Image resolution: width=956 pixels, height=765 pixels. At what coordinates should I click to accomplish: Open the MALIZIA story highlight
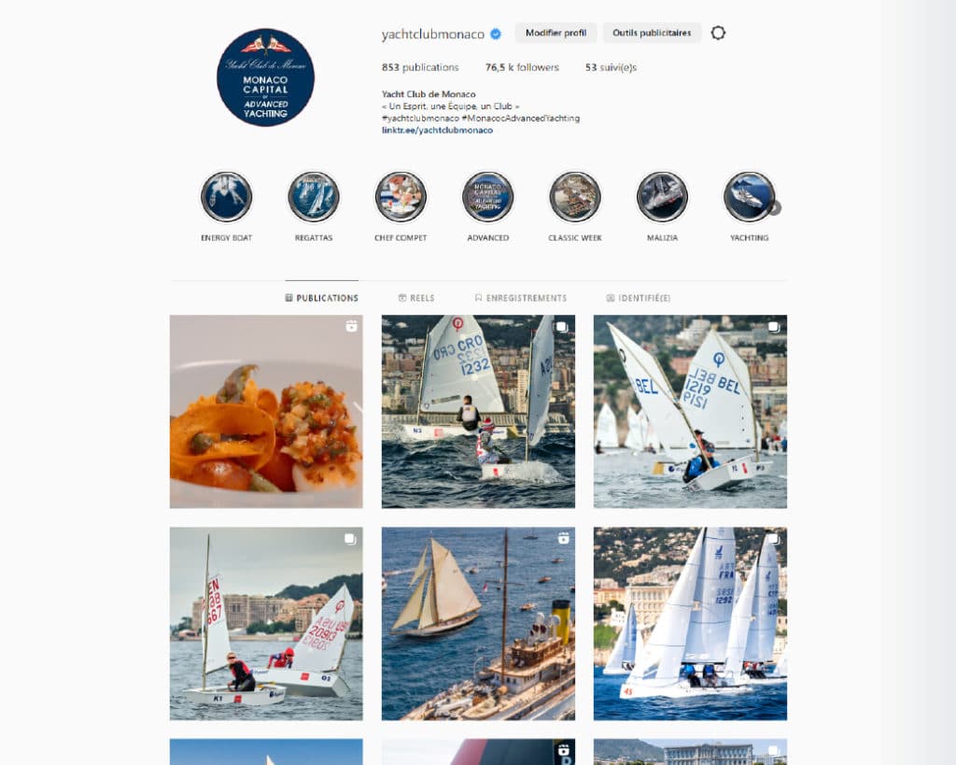point(662,196)
